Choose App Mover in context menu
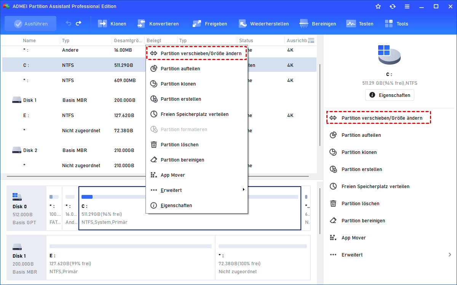 pyautogui.click(x=197, y=175)
